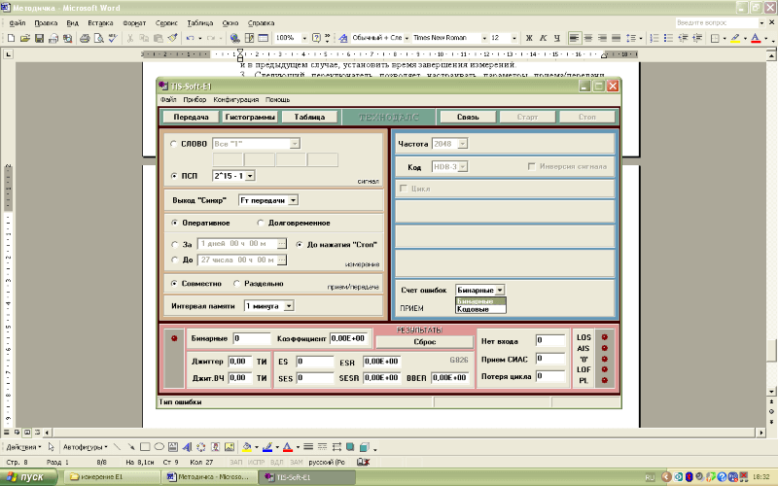Create a new blank document in Word
778x486 pixels.
(x=11, y=38)
